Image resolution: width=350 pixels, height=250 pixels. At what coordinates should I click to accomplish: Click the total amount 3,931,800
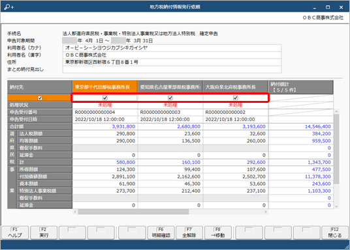pos(123,126)
